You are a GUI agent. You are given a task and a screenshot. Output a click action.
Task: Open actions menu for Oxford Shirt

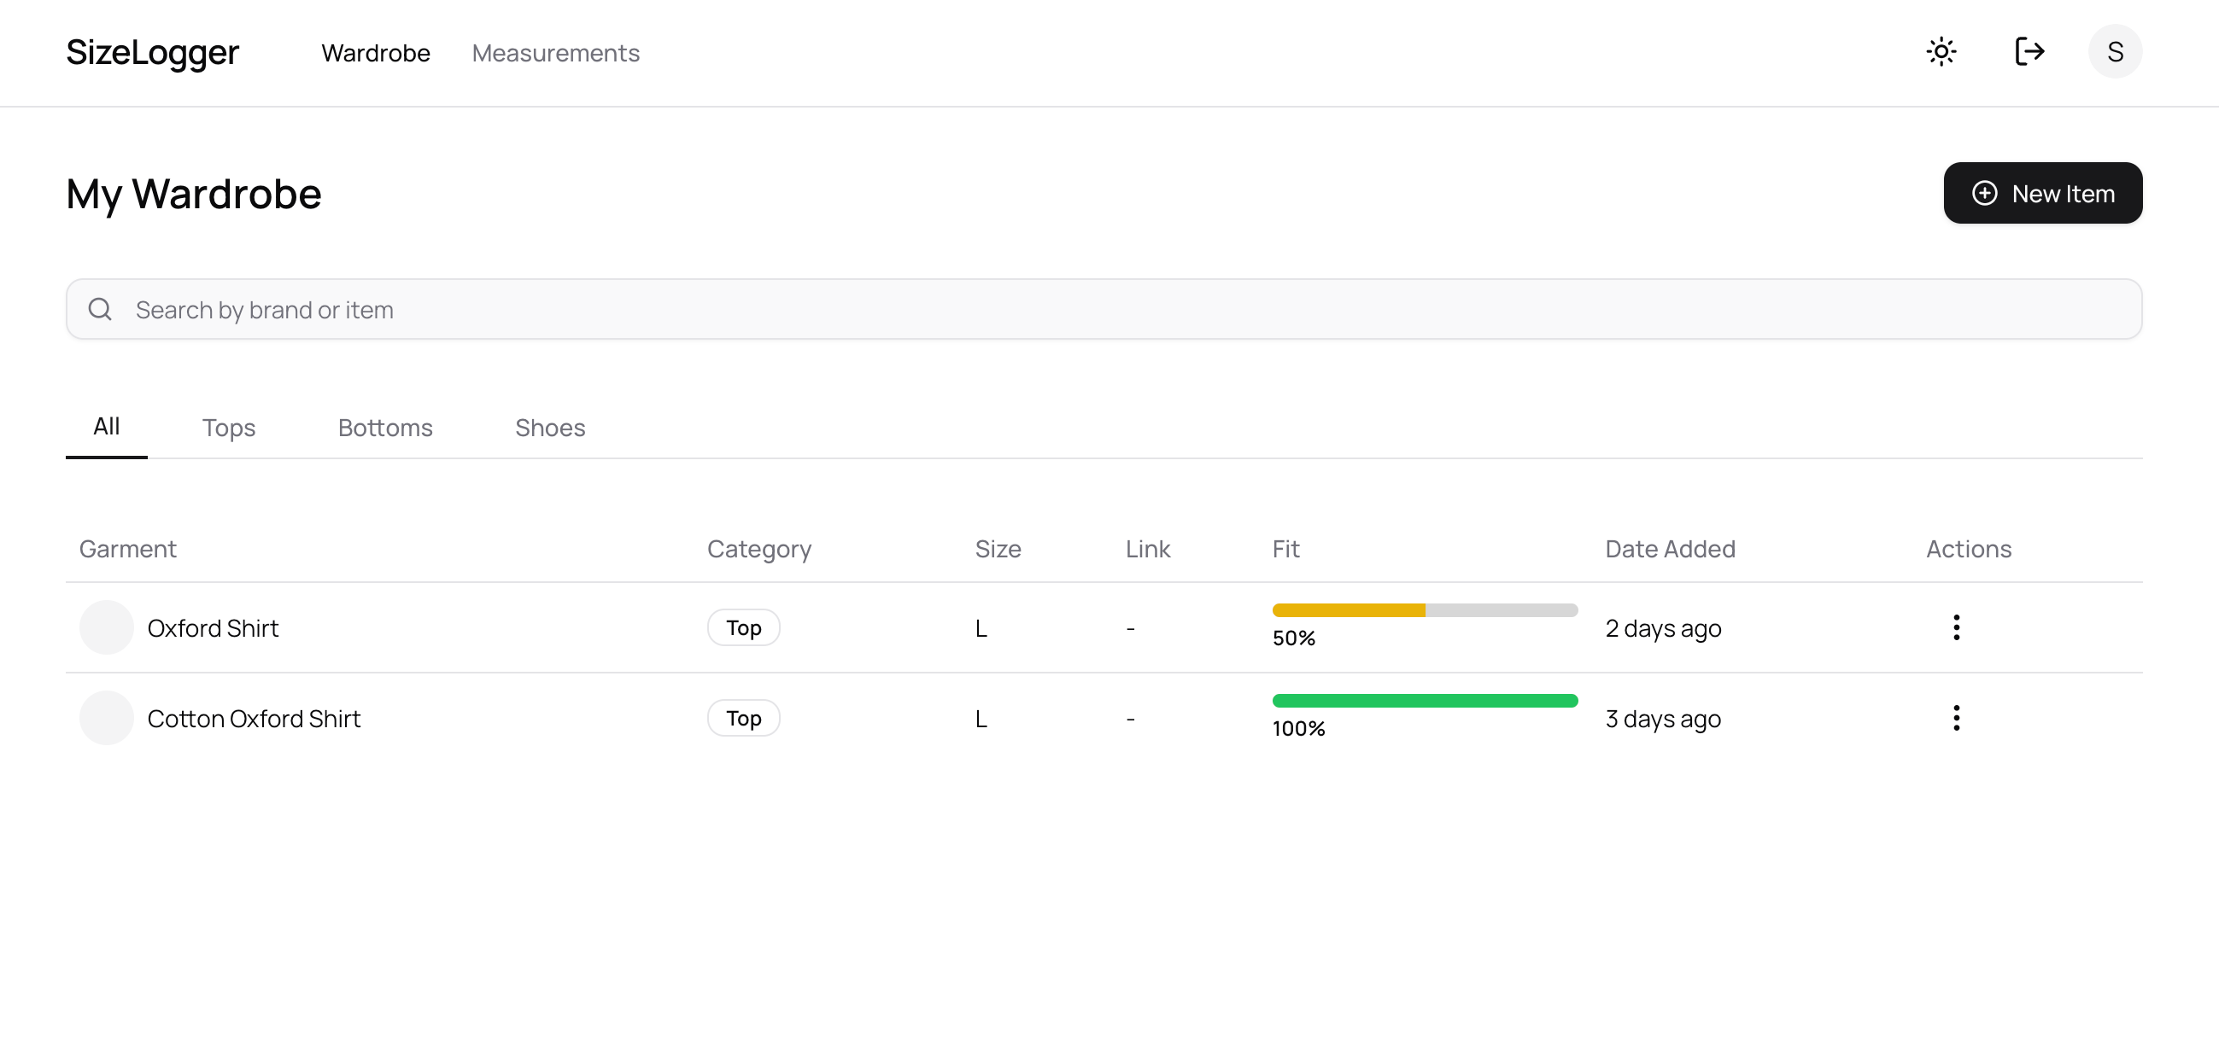pos(1955,627)
